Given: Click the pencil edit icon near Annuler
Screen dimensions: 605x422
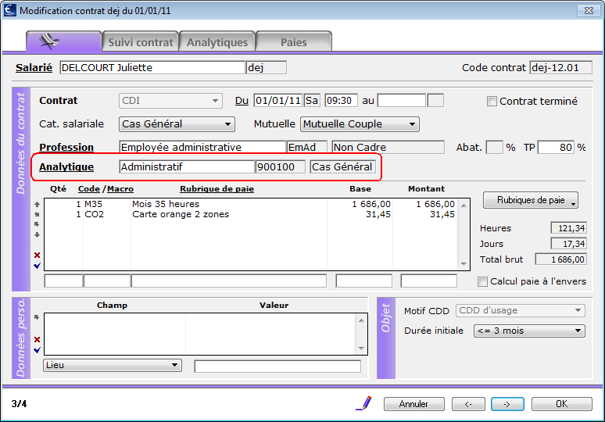Looking at the screenshot, I should click(x=363, y=403).
